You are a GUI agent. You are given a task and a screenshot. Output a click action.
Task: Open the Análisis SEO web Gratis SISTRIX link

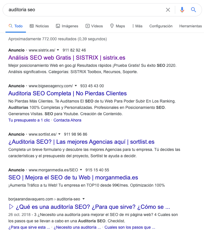pyautogui.click(x=67, y=58)
